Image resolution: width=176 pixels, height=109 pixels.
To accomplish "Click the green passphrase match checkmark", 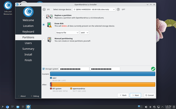I will [x=153, y=69].
